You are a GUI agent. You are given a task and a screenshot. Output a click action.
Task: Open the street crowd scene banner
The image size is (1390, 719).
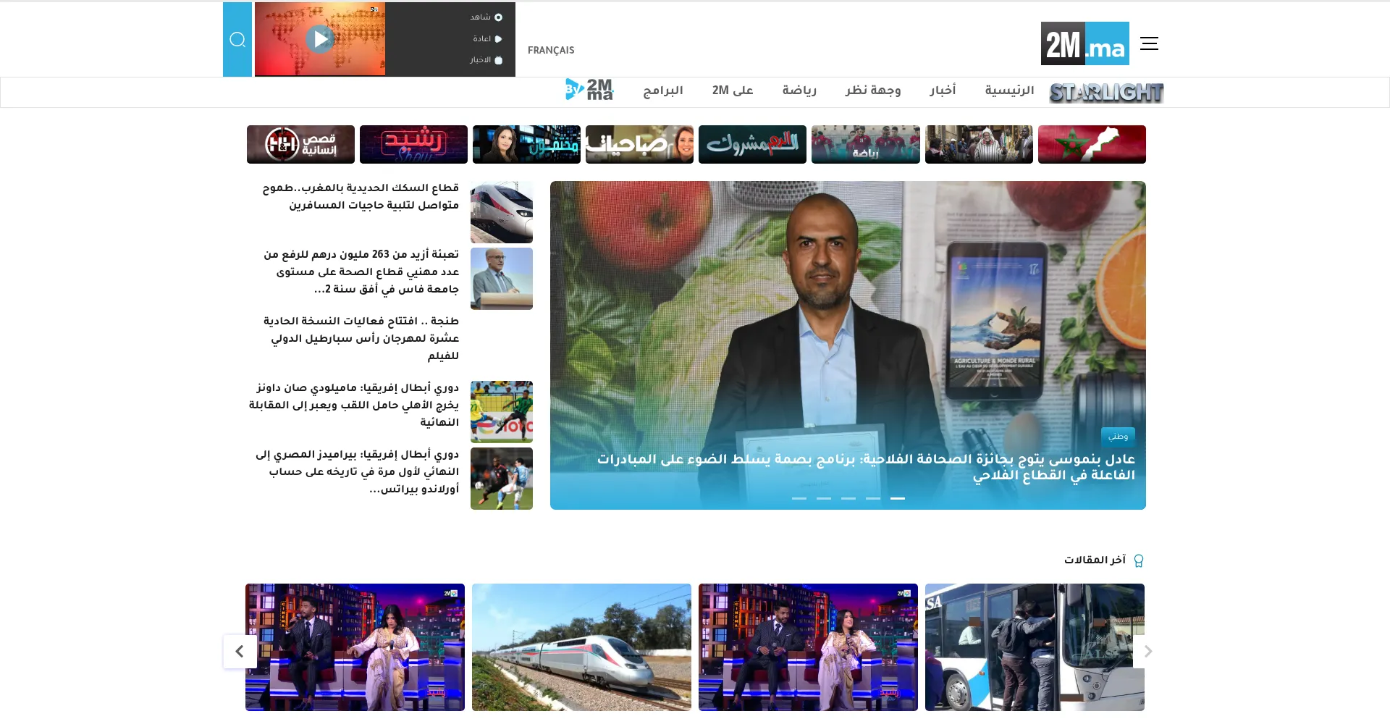(x=979, y=144)
